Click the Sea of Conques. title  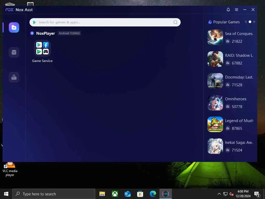[239, 34]
